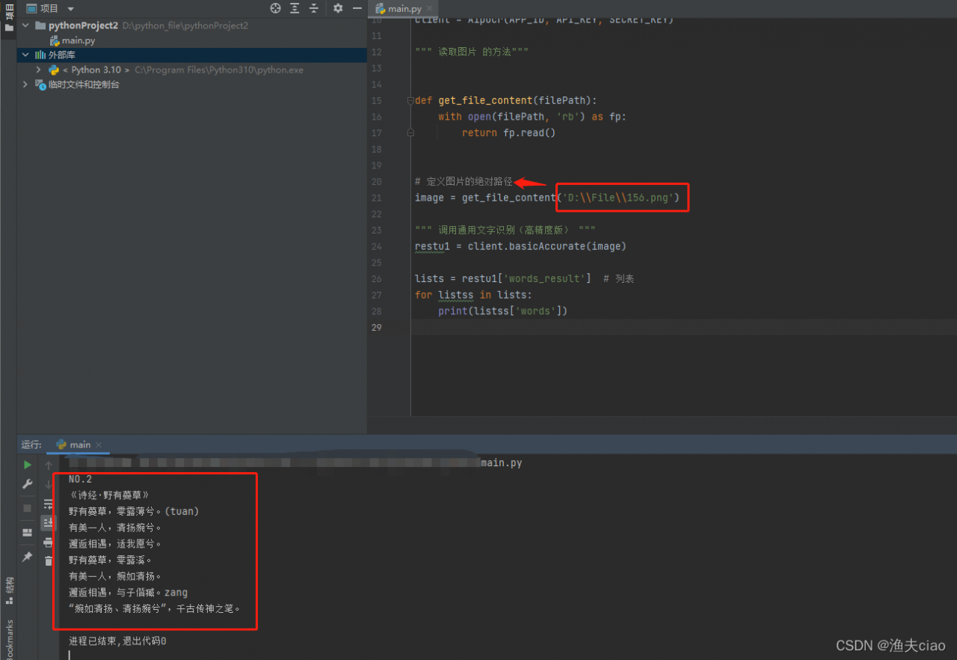Open project panel gear options
Image resolution: width=957 pixels, height=660 pixels.
tap(338, 8)
